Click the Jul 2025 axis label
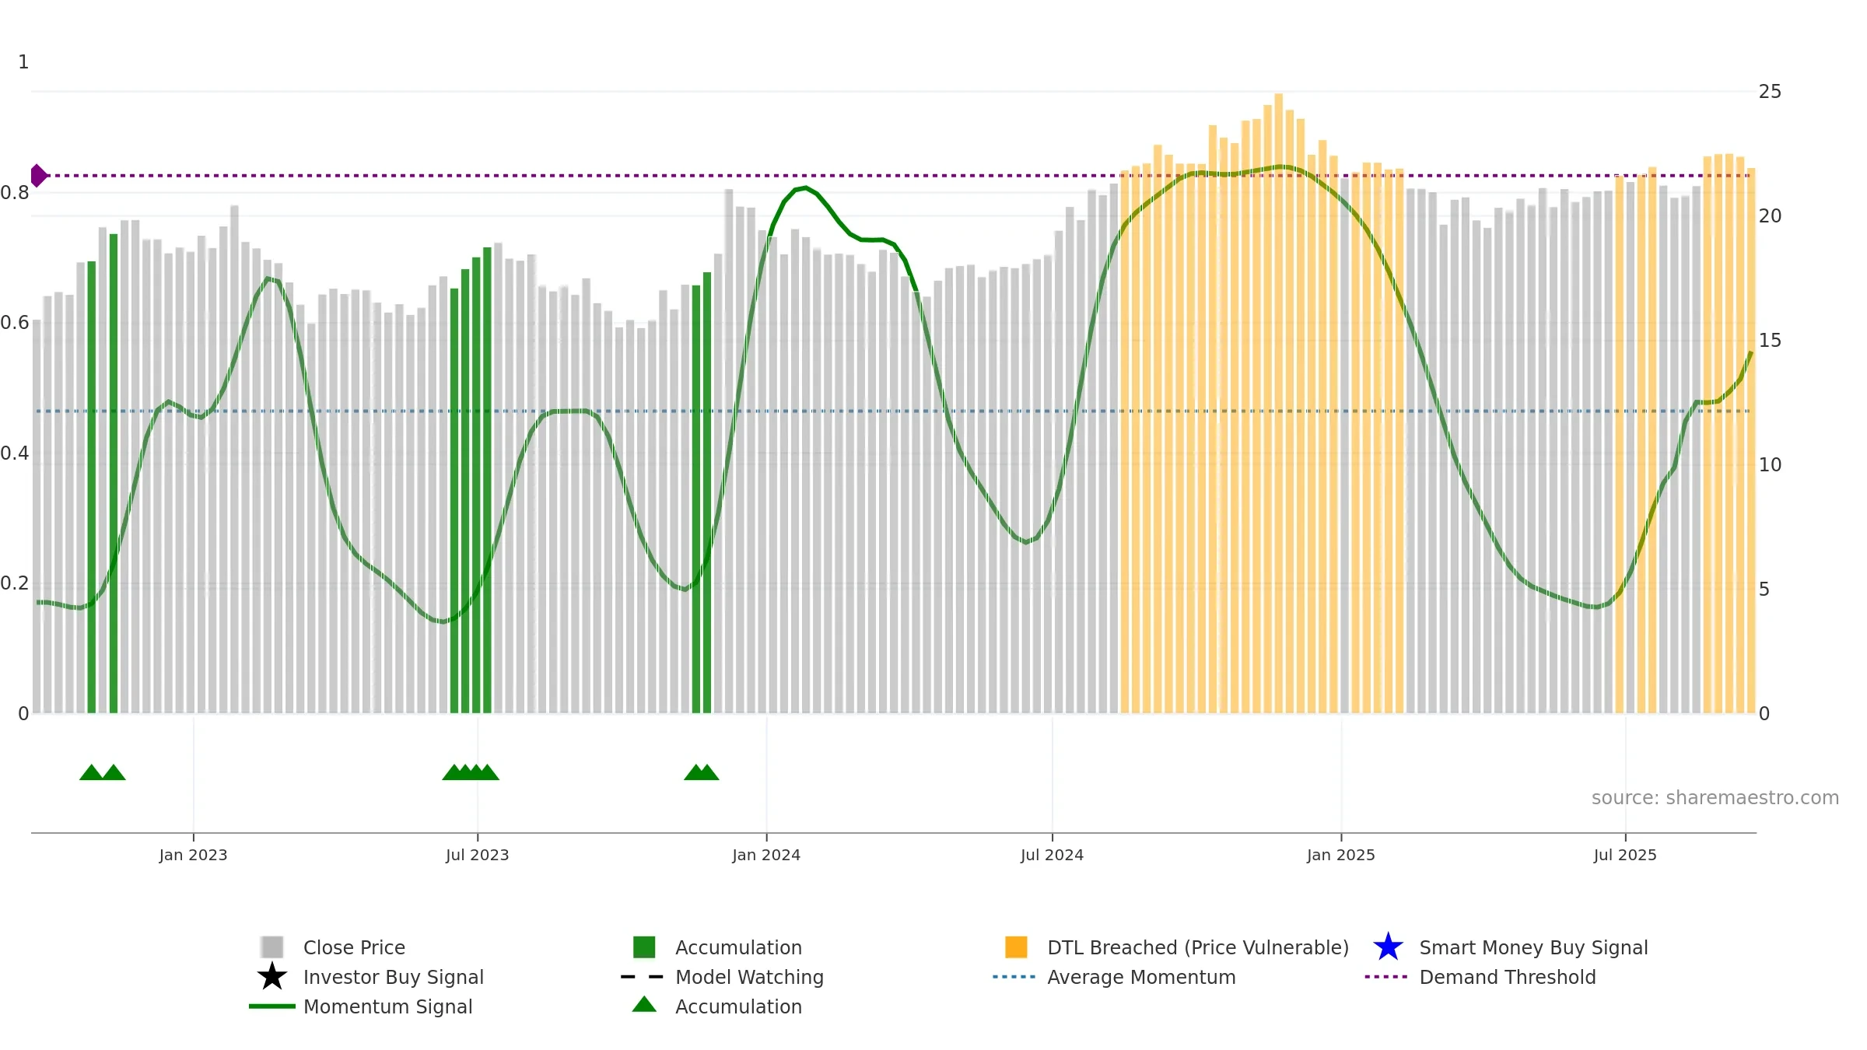Viewport: 1867px width, 1050px height. (x=1625, y=856)
